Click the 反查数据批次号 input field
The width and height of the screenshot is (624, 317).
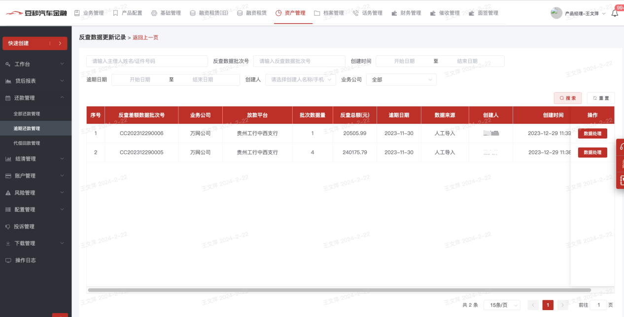tap(299, 61)
